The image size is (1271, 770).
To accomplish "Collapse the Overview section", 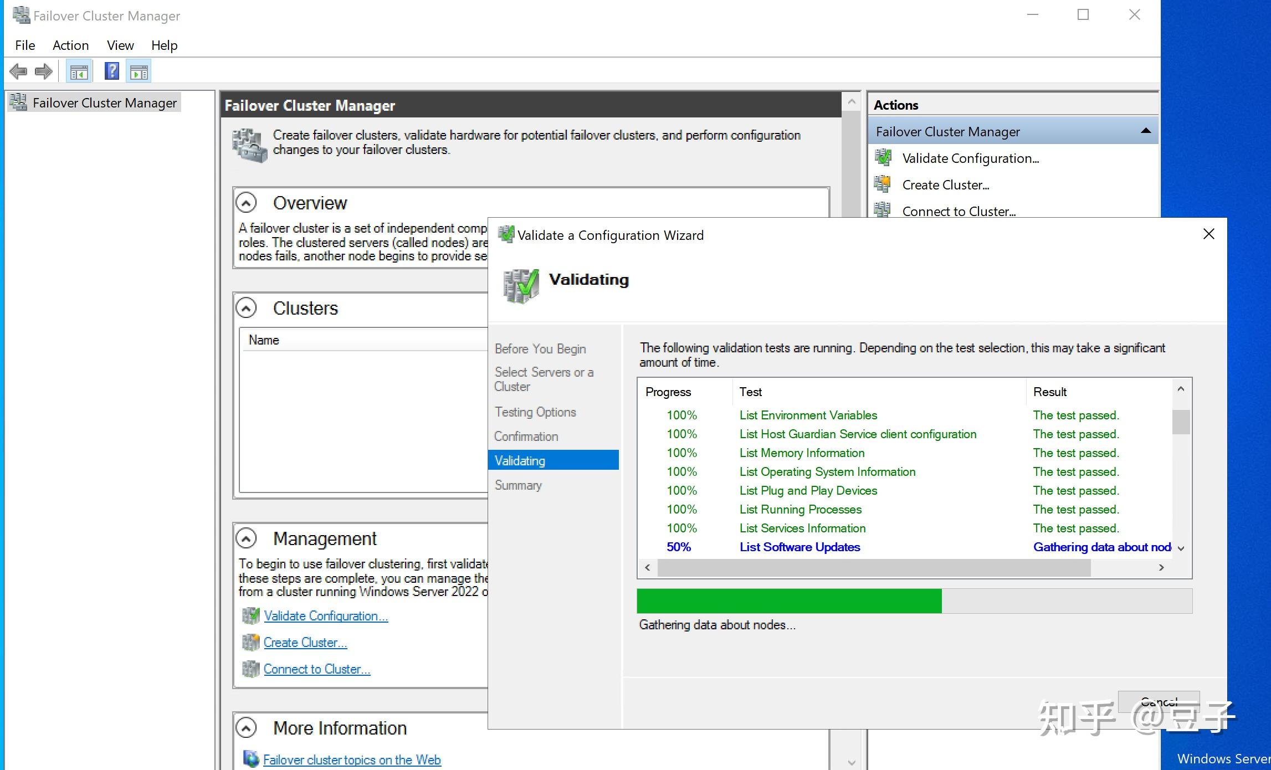I will pyautogui.click(x=246, y=203).
